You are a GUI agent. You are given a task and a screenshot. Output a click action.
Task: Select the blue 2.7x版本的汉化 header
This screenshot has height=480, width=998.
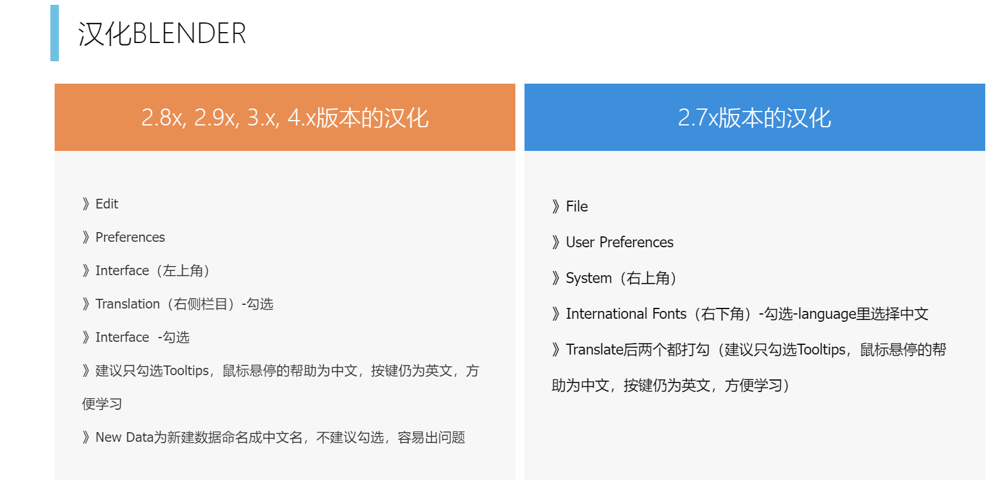point(755,117)
